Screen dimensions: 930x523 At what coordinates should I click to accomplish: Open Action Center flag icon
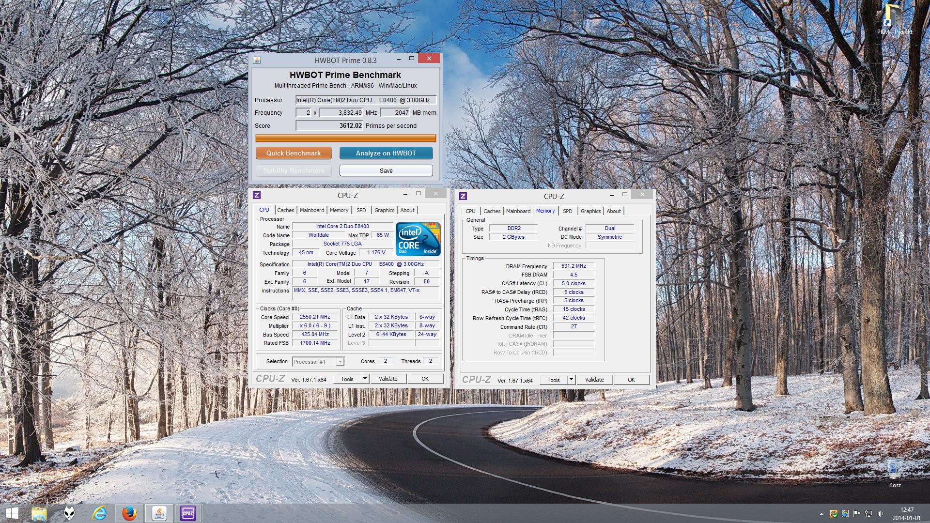(857, 514)
